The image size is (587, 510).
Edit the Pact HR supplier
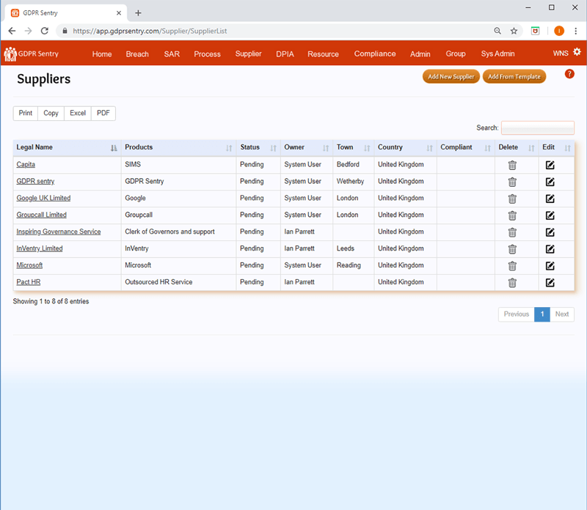pyautogui.click(x=550, y=283)
